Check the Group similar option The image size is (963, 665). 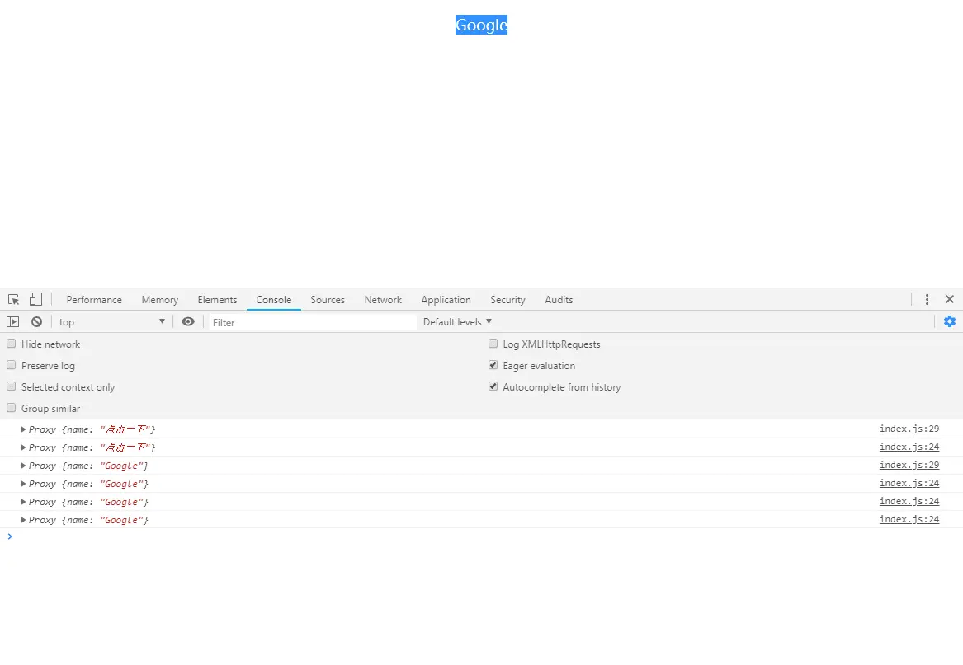(11, 408)
